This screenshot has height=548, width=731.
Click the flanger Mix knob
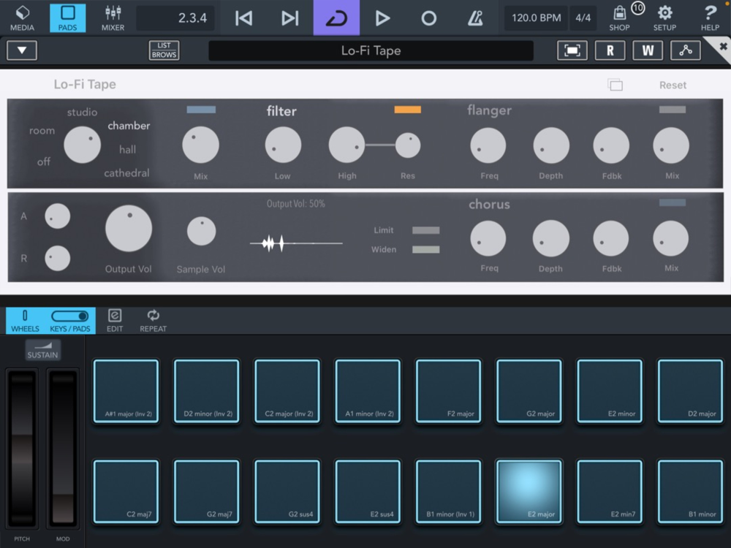(x=671, y=146)
